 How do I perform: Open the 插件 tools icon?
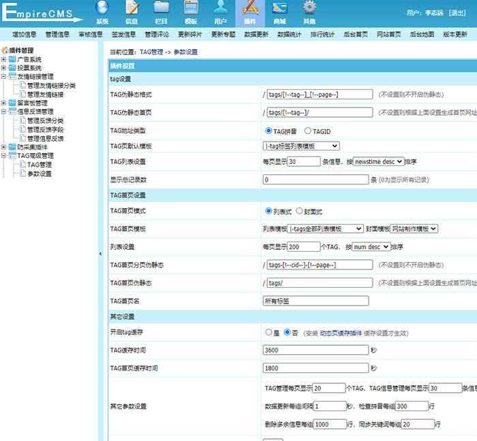(250, 7)
